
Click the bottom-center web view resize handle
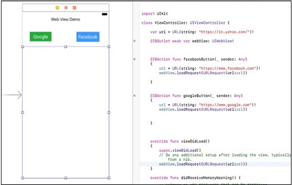coord(66,178)
